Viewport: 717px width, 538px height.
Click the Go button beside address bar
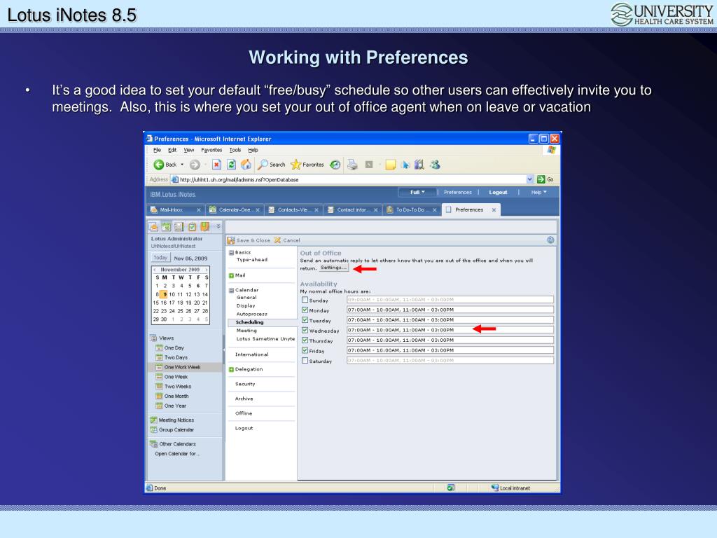(545, 179)
